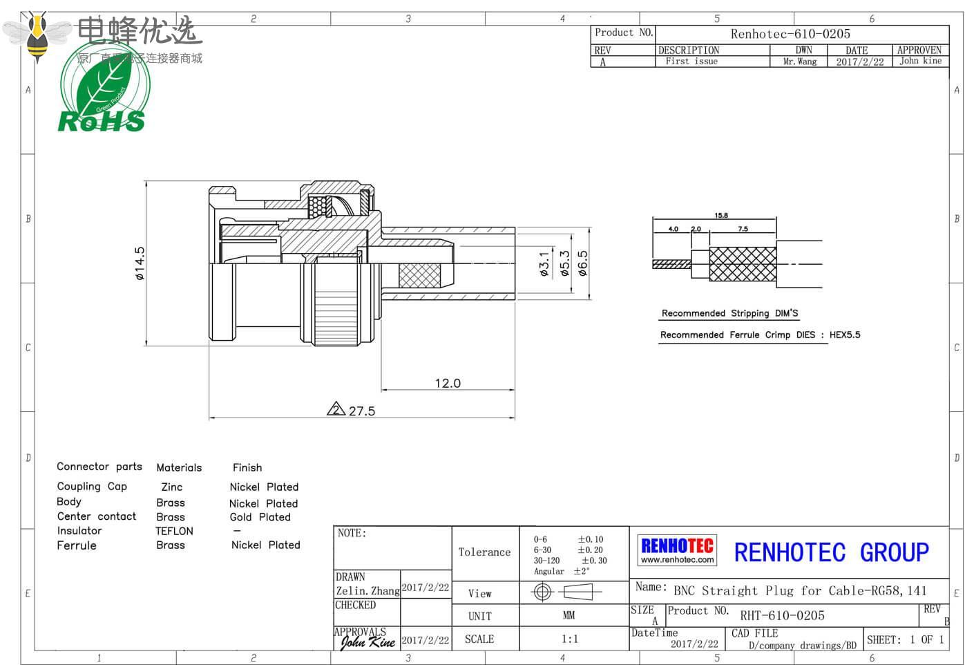The image size is (965, 665).
Task: Click the Recommended Stripping DIM'S label
Action: click(729, 313)
